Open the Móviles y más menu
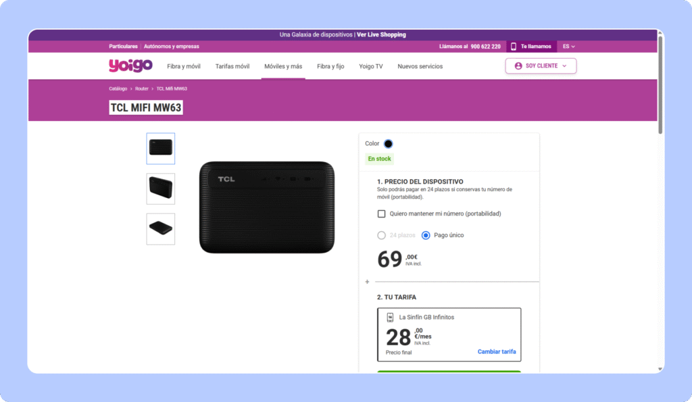This screenshot has width=692, height=402. [x=283, y=66]
